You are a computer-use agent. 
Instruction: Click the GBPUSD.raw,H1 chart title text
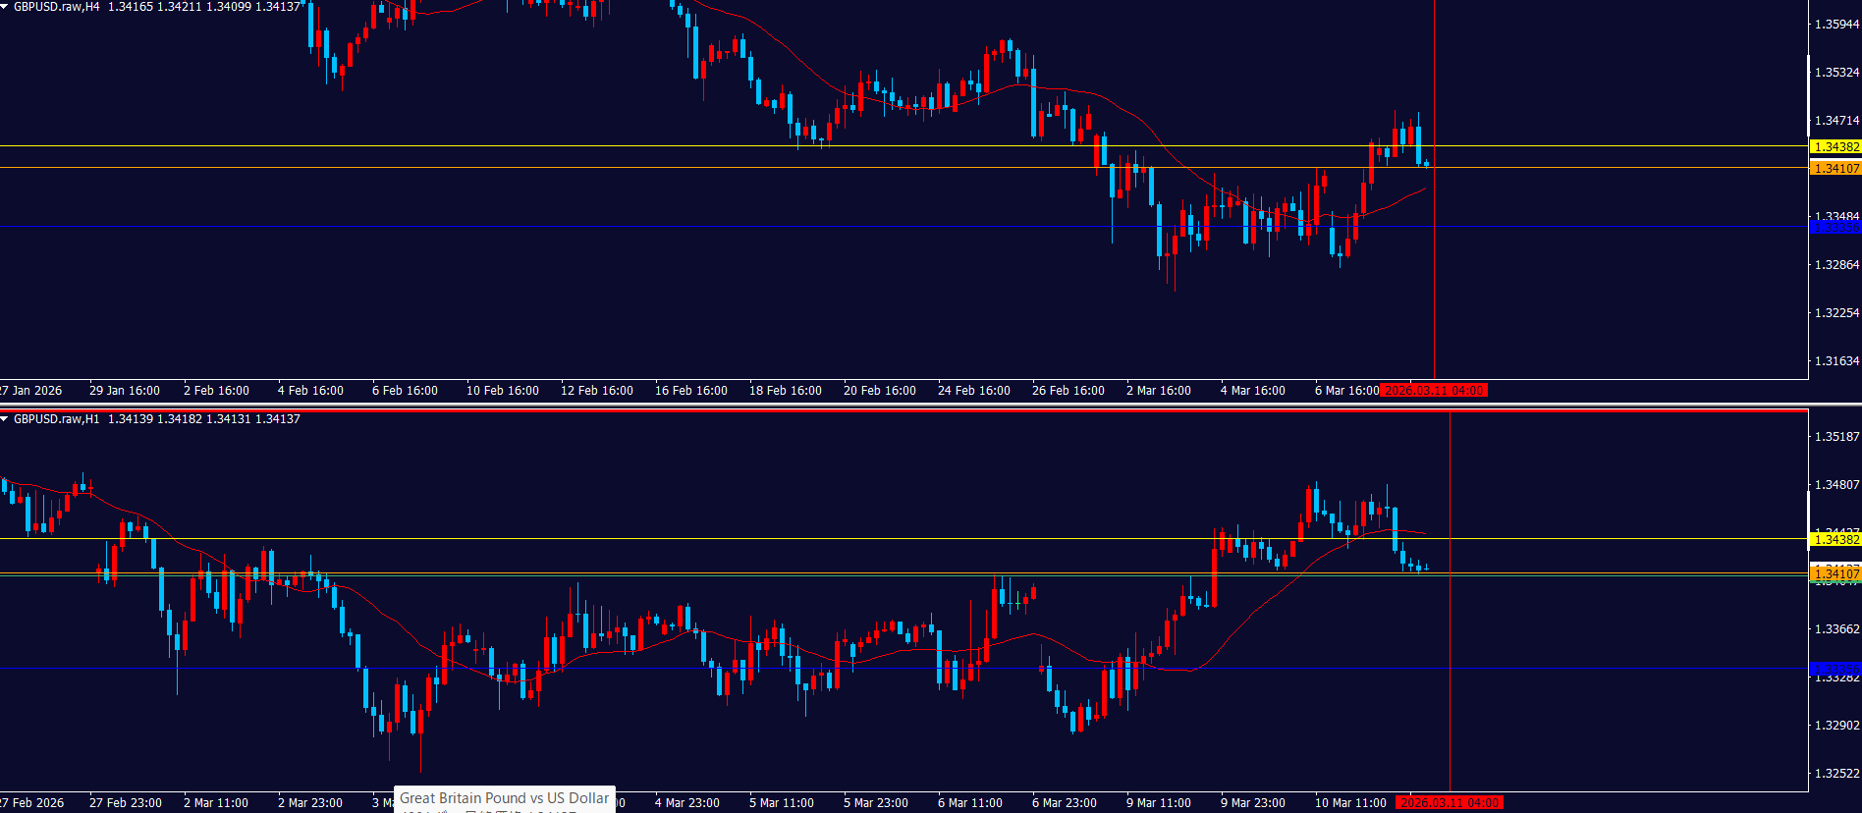(57, 419)
